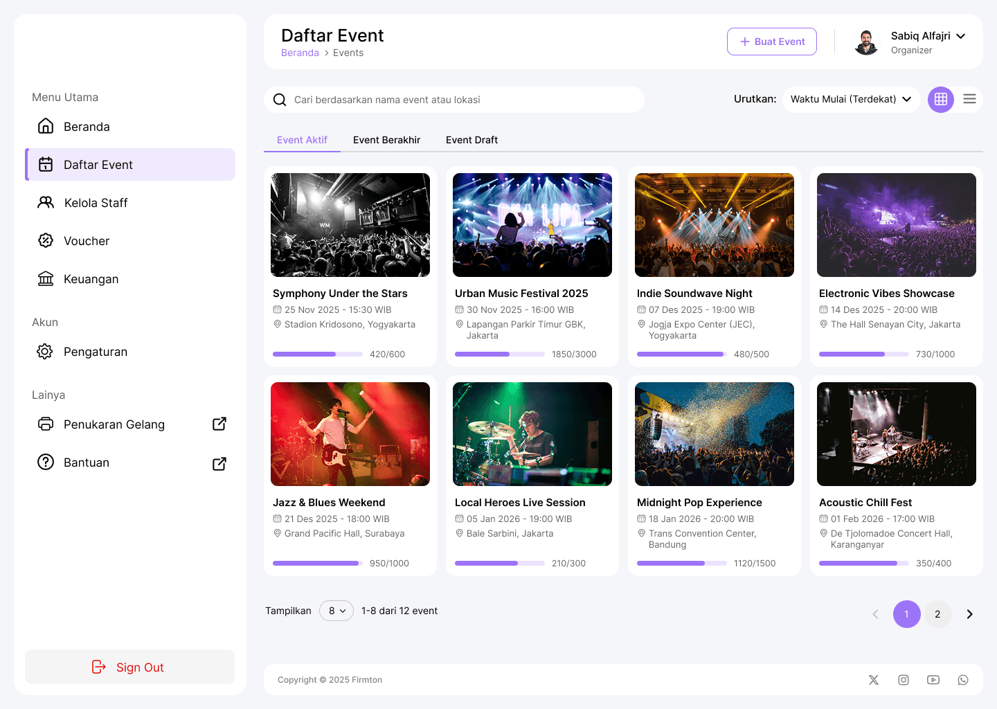The image size is (997, 709).
Task: Open Midnight Pop Experience event image
Action: pyautogui.click(x=715, y=434)
